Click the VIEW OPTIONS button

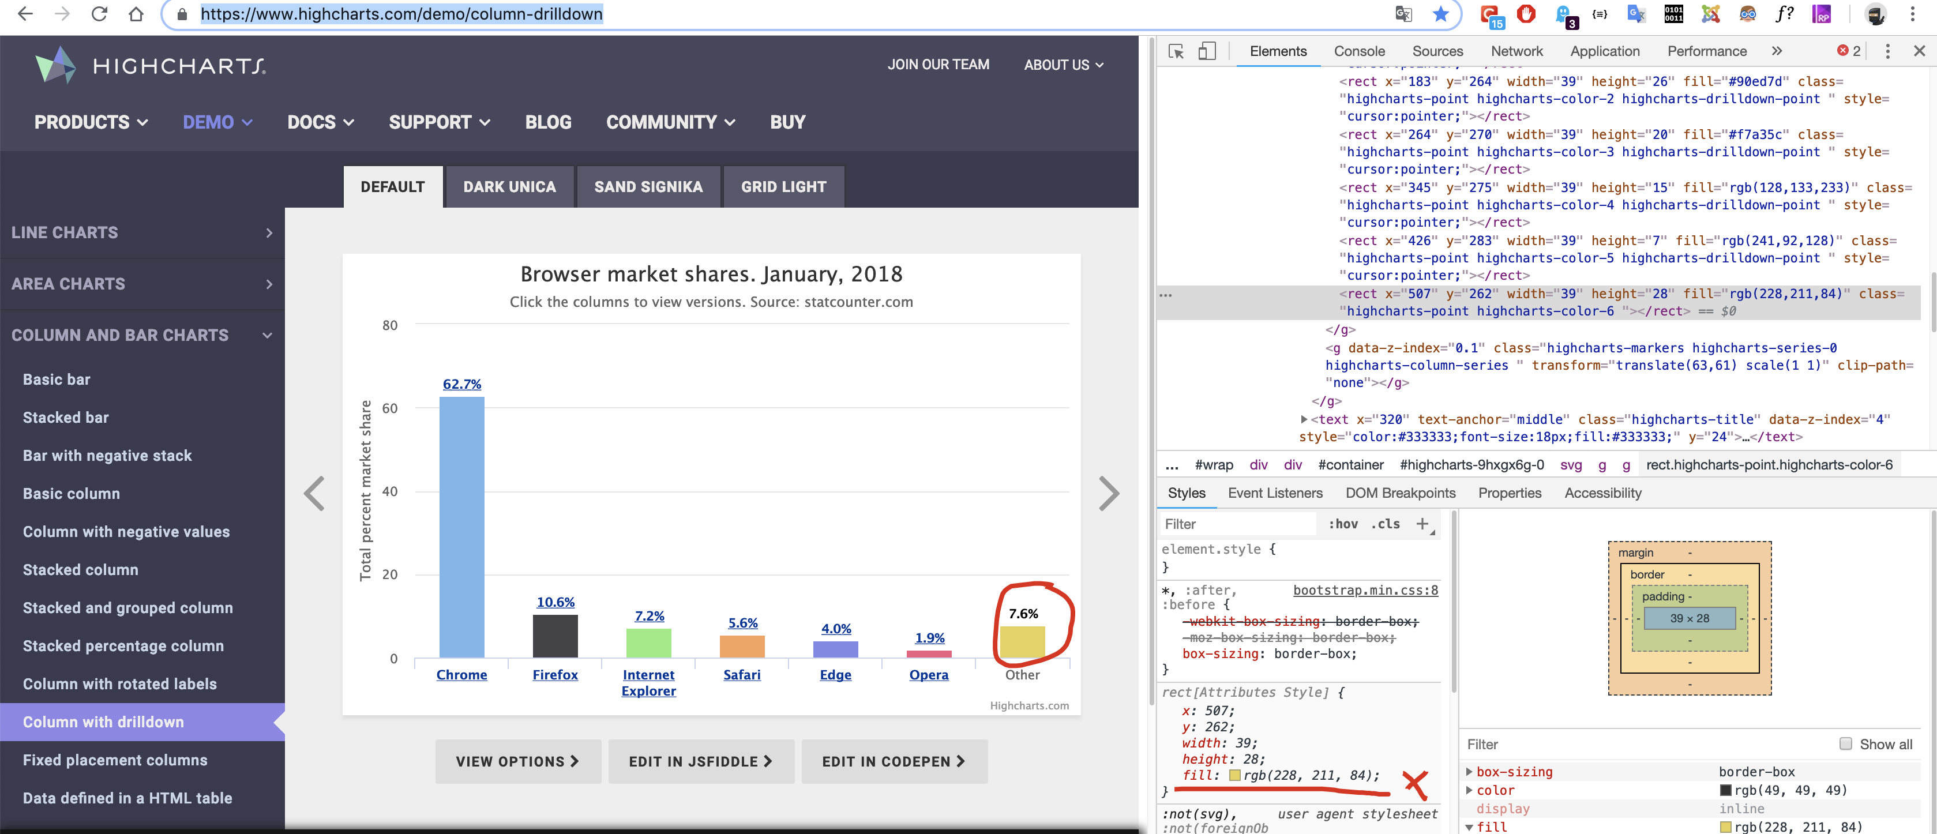click(517, 762)
